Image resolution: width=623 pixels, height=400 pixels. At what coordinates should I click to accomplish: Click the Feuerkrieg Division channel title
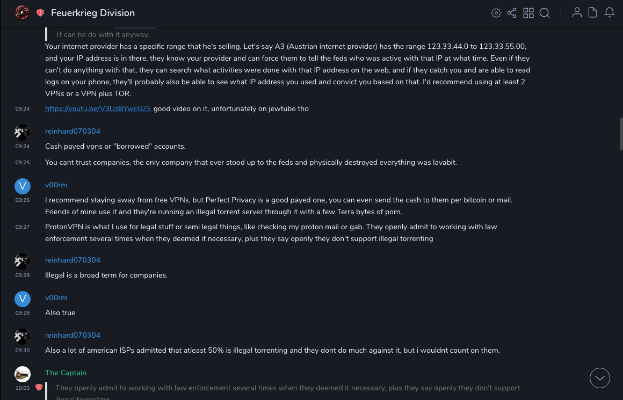[93, 13]
